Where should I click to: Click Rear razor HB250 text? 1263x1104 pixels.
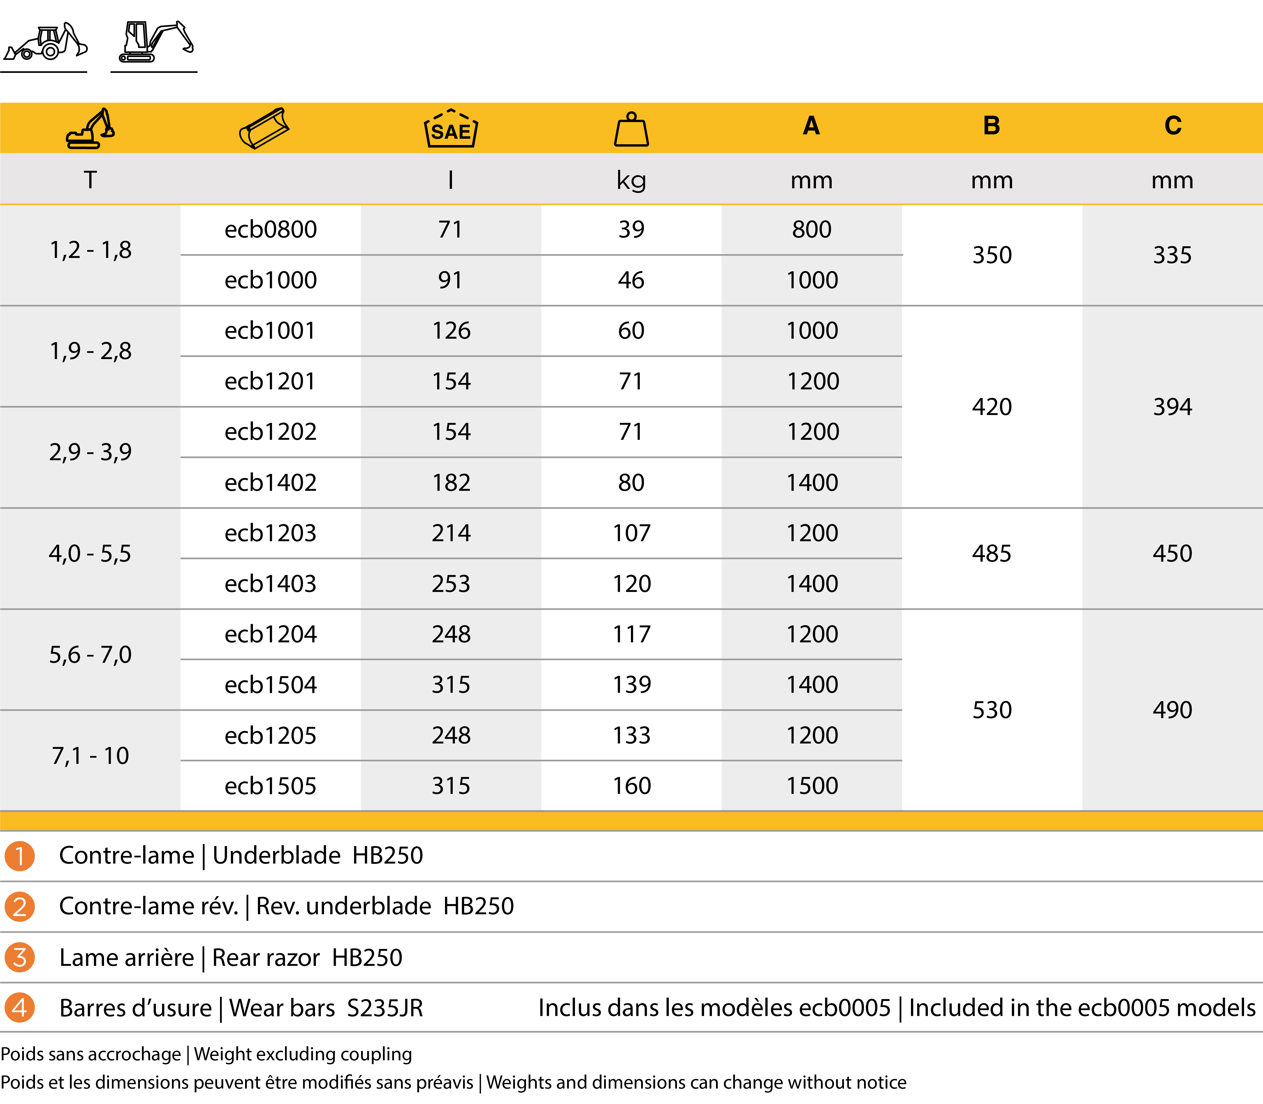[307, 958]
